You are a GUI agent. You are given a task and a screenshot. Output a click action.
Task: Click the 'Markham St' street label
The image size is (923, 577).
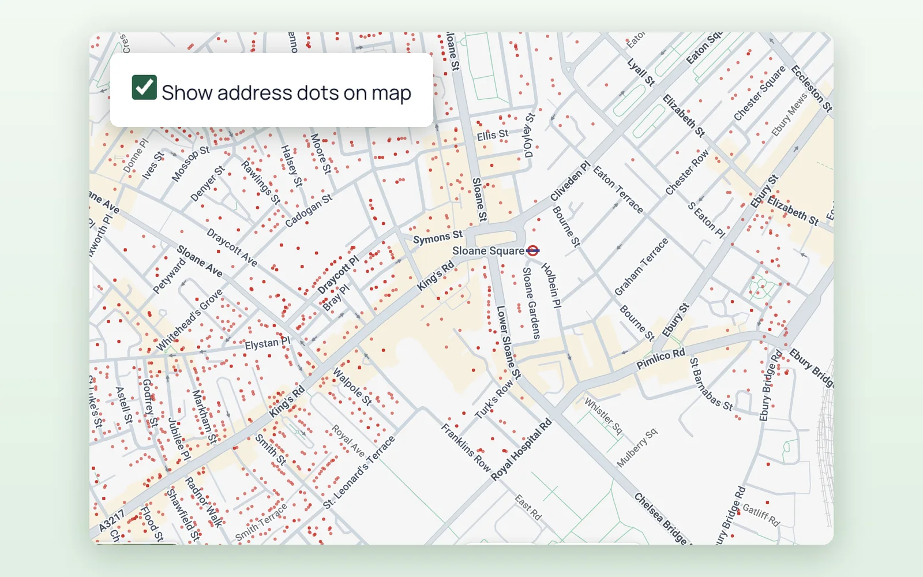coord(204,417)
